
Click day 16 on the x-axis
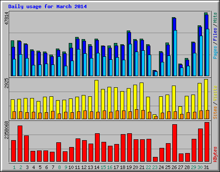pos(110,167)
